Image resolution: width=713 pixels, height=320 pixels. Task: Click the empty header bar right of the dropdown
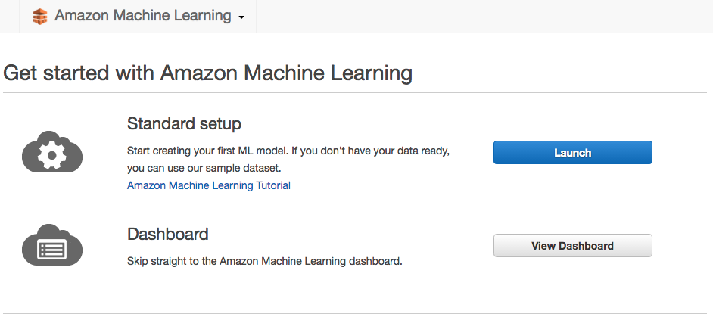click(484, 17)
